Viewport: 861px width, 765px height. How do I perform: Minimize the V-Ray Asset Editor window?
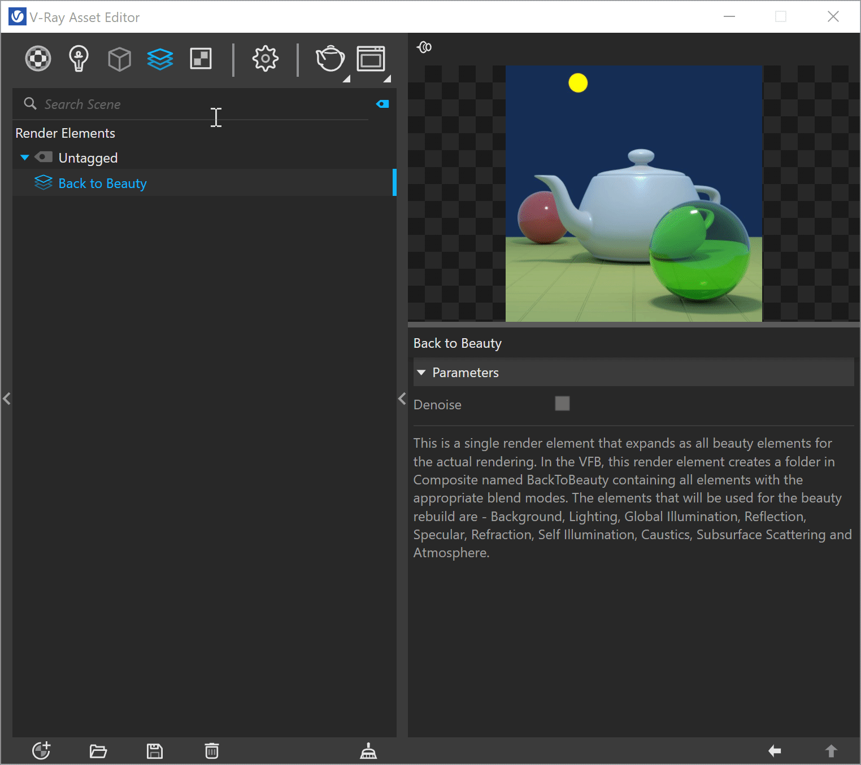pos(729,17)
